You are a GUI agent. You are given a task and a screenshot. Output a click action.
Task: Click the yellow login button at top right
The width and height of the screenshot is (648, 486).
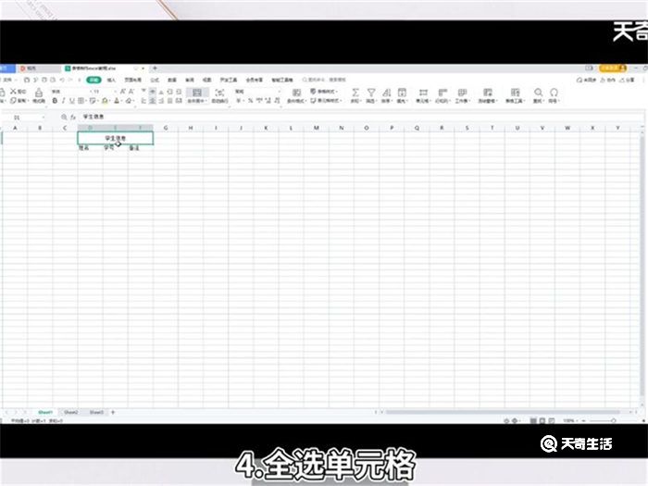click(x=613, y=69)
